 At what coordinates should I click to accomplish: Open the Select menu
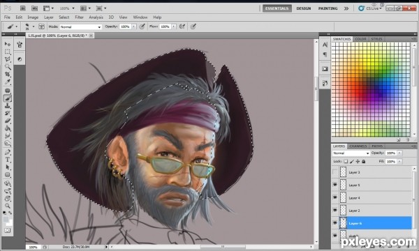point(64,17)
